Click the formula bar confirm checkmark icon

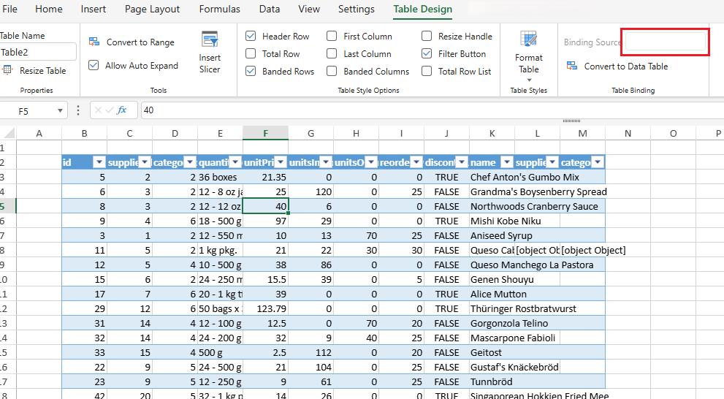pyautogui.click(x=110, y=110)
